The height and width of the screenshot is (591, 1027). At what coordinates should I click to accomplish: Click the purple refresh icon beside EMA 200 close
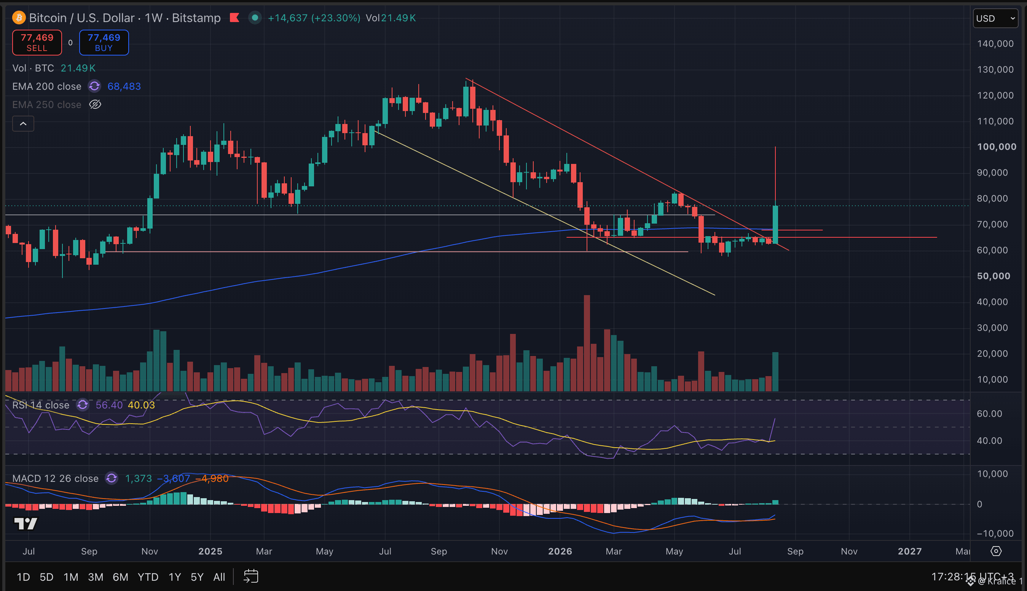pos(94,86)
